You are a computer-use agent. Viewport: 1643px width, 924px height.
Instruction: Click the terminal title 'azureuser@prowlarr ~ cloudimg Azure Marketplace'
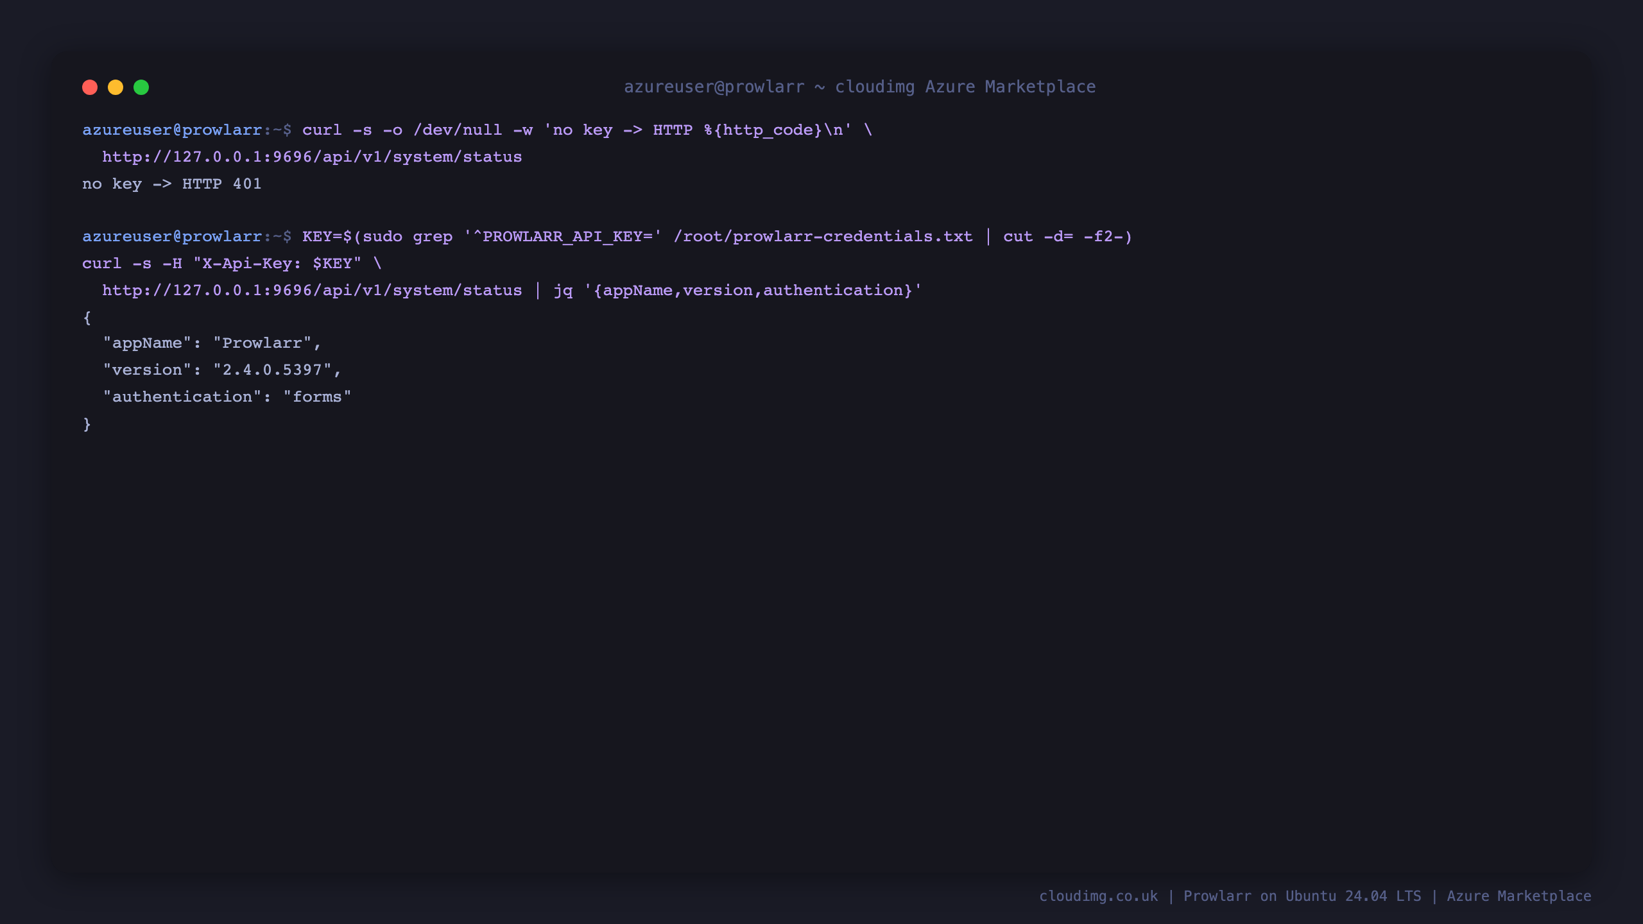[860, 87]
